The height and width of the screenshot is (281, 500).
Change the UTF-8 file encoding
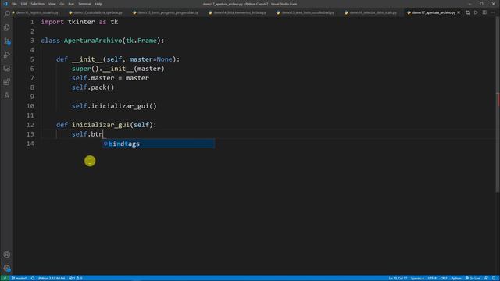click(x=432, y=278)
